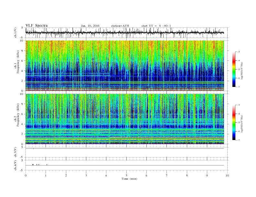Click time axis tick label "5"
The height and width of the screenshot is (197, 256).
tap(126, 175)
